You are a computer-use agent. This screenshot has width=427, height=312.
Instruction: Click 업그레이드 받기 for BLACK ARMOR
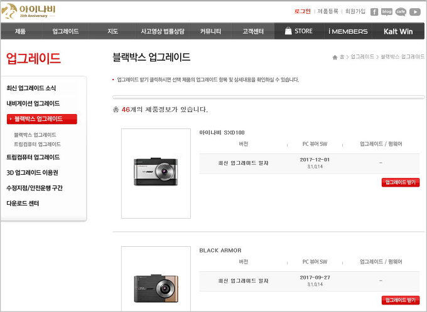[x=400, y=300]
